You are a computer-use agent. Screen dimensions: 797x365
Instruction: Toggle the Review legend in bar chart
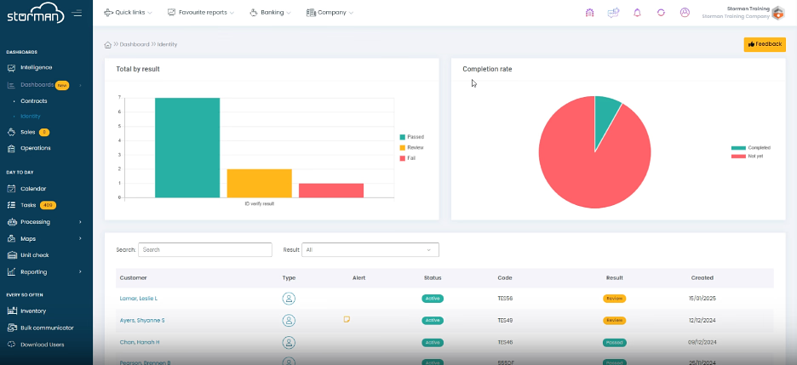(x=412, y=148)
